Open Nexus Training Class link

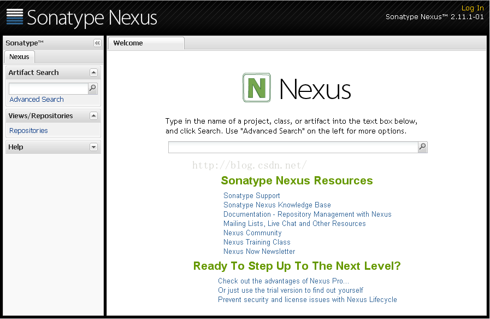point(257,242)
